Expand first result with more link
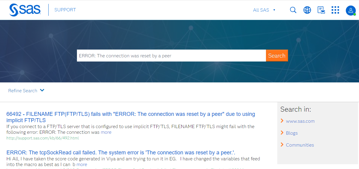This screenshot has height=169, width=359. pos(106,132)
